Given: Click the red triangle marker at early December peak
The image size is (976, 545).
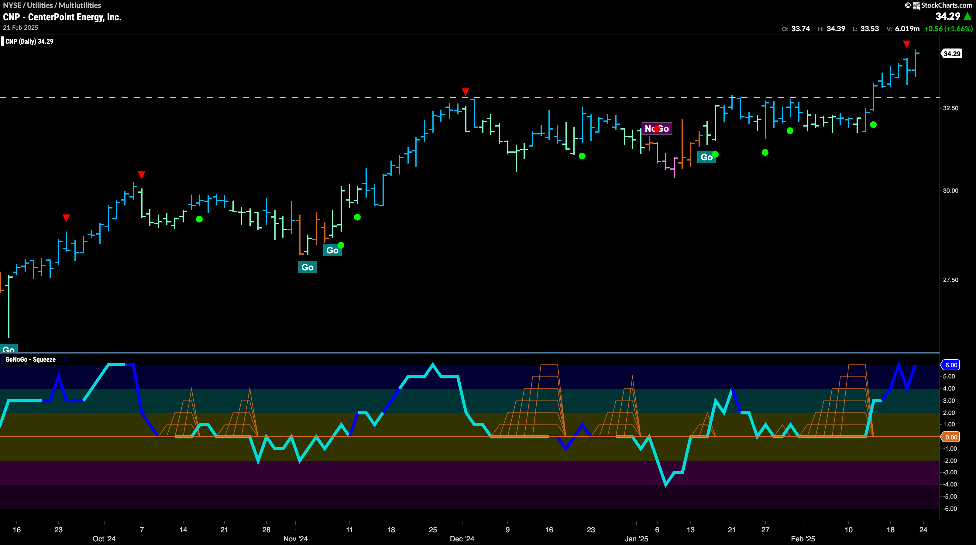Looking at the screenshot, I should click(x=465, y=92).
